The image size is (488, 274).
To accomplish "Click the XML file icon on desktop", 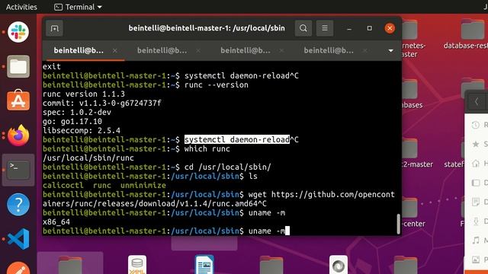I will tap(137, 265).
